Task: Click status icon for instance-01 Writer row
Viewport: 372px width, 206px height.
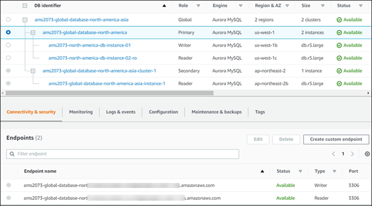Action: (x=339, y=45)
